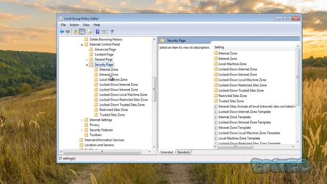Click folder icon beside Location and Sensors

click(x=81, y=145)
